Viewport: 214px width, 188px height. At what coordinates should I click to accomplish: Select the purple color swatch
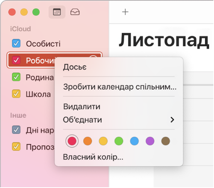[150, 141]
